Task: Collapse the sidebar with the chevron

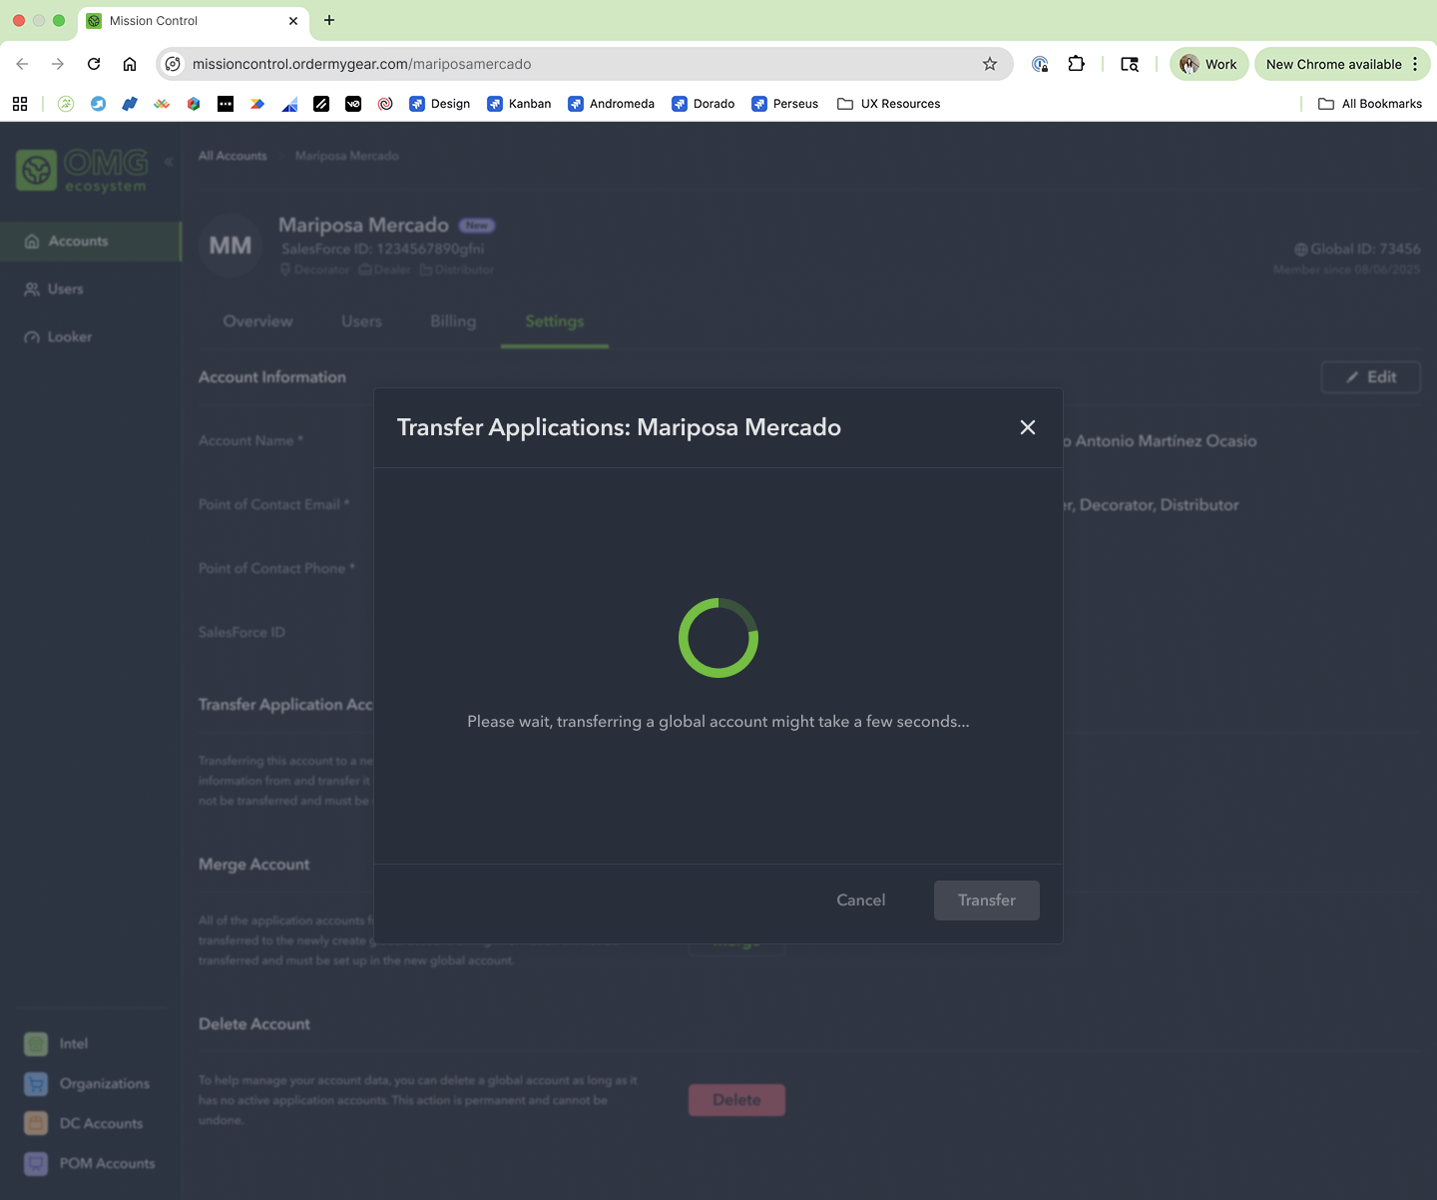Action: pyautogui.click(x=168, y=161)
